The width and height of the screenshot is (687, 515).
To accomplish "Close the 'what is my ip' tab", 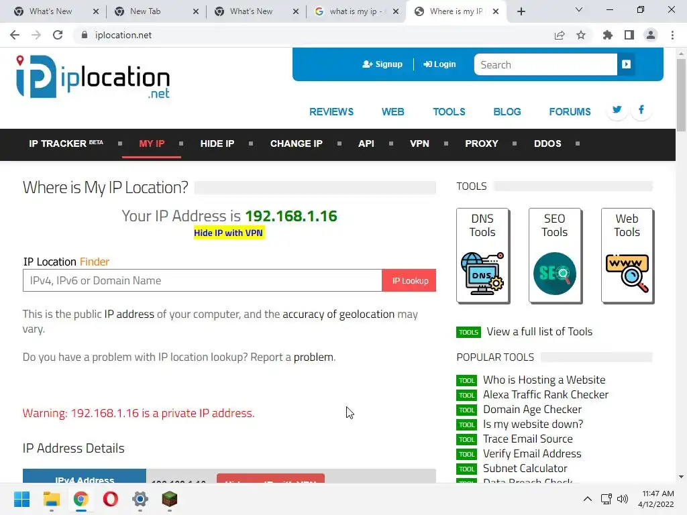I will [396, 11].
